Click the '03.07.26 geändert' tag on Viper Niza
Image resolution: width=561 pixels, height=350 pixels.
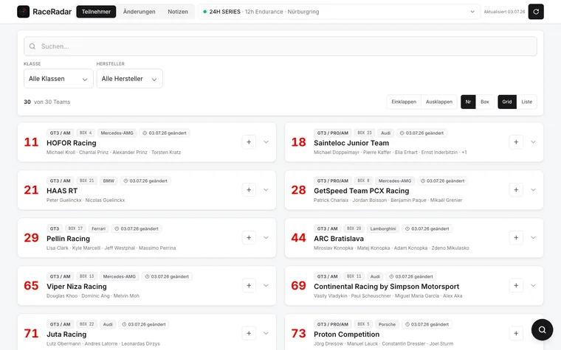(167, 276)
